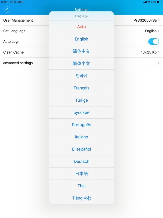Tap the Ps33265678a username value
163x218 pixels.
pos(145,20)
